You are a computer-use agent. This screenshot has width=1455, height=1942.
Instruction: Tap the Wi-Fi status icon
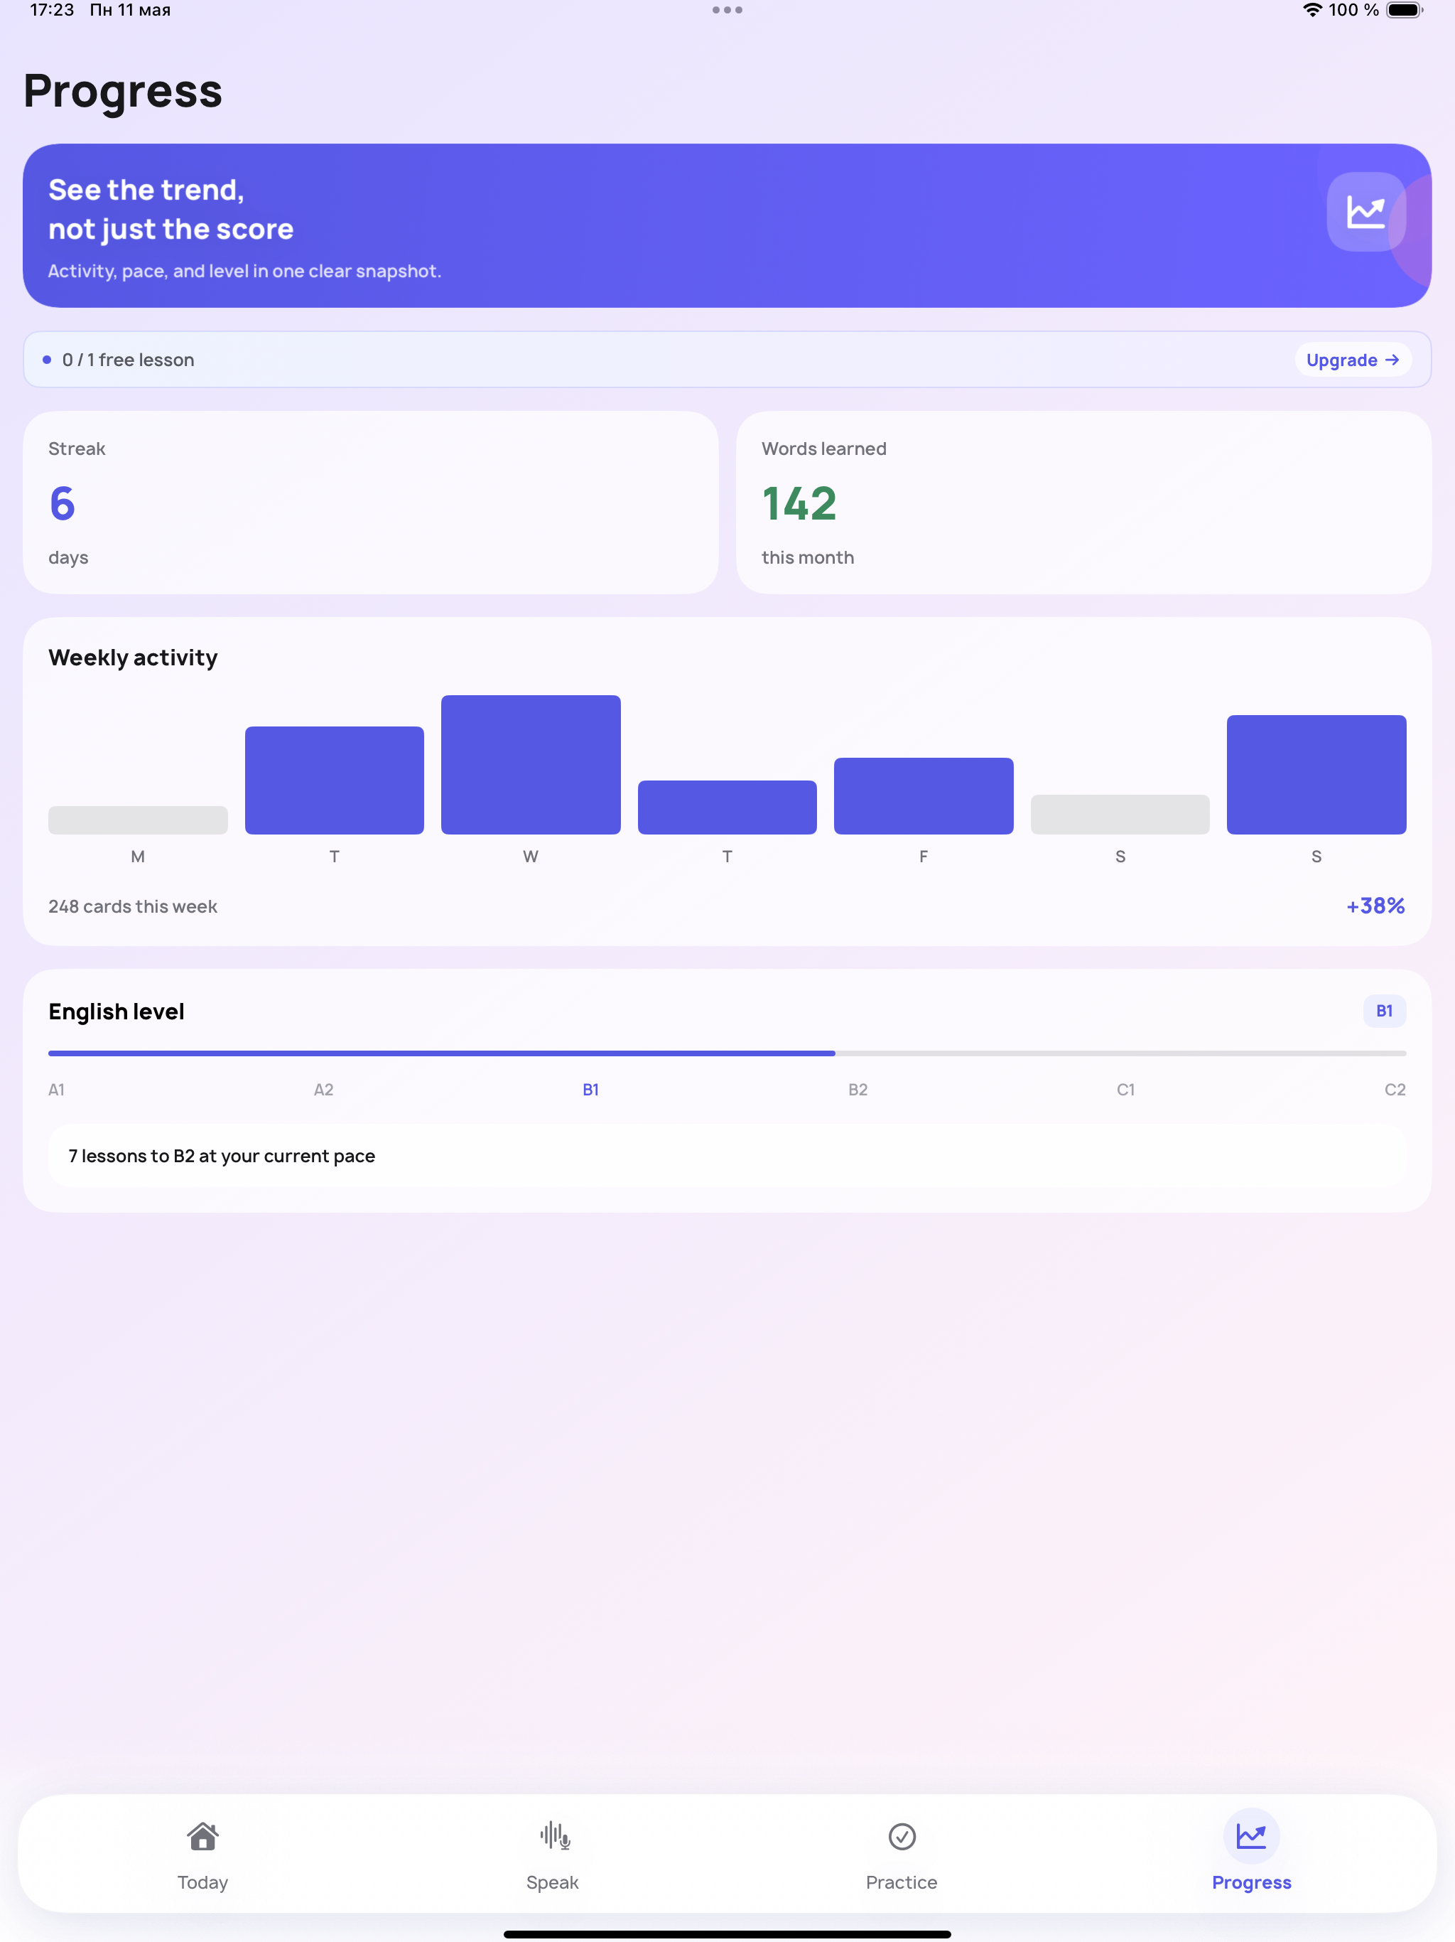click(x=1312, y=10)
